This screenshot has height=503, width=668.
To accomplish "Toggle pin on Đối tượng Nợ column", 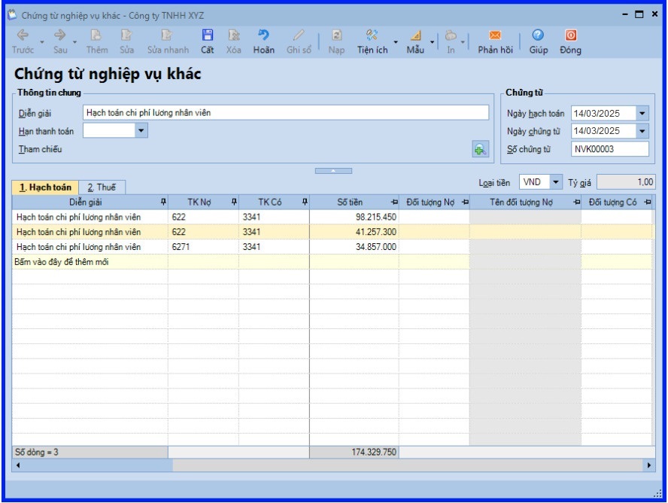I will point(465,202).
